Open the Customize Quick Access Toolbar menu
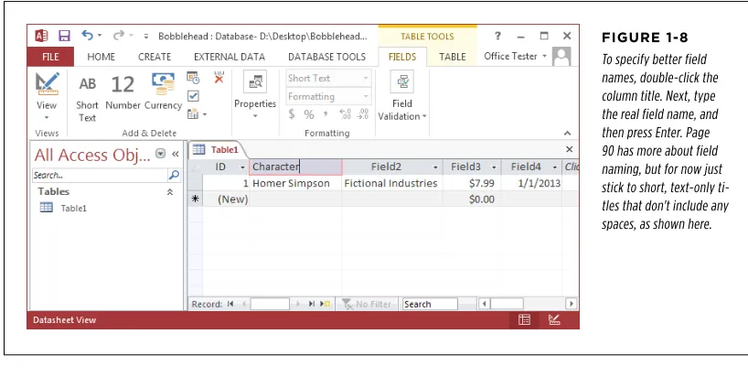Screen dimensions: 748x377 tap(146, 37)
